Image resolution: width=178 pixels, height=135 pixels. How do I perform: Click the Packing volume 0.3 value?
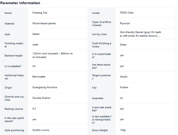[34, 108]
